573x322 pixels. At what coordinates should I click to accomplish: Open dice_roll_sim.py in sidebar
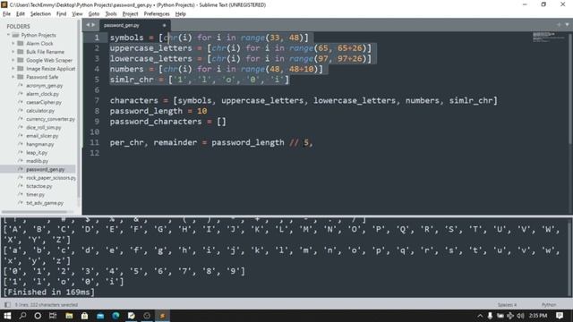(x=44, y=127)
